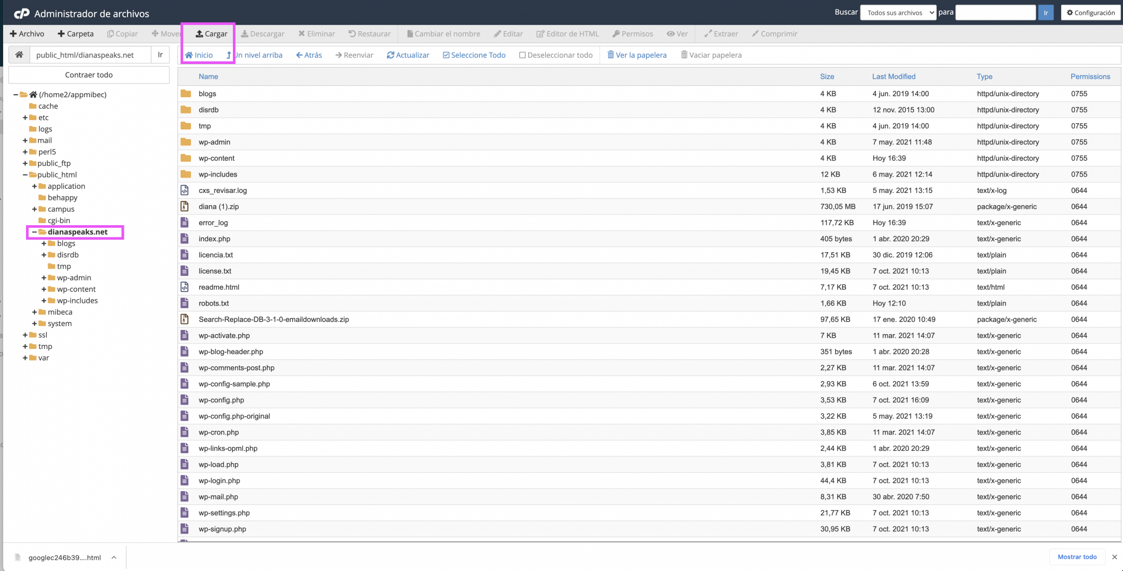
Task: Click Copiar in the toolbar
Action: point(122,34)
